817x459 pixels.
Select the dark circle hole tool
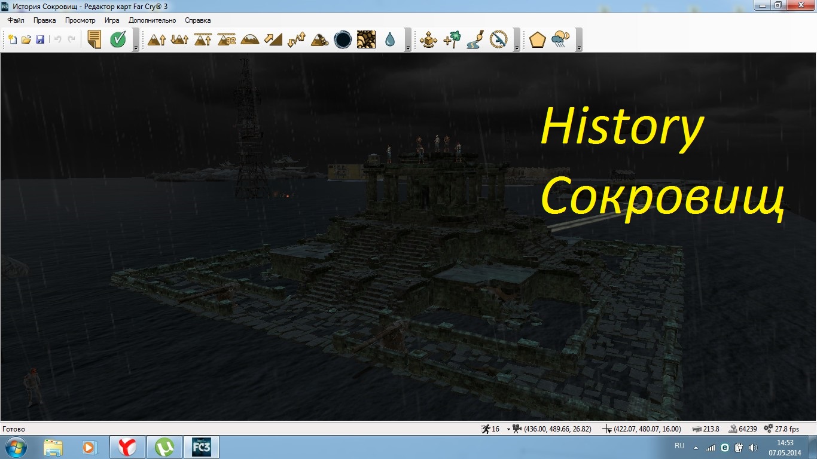343,39
